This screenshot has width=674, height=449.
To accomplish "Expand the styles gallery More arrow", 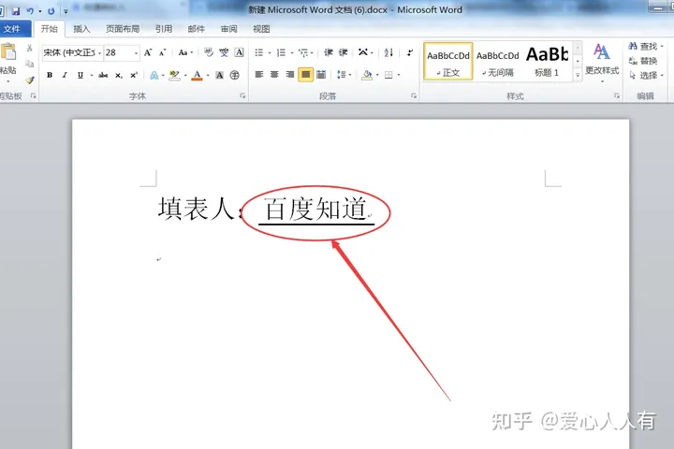I will point(578,75).
